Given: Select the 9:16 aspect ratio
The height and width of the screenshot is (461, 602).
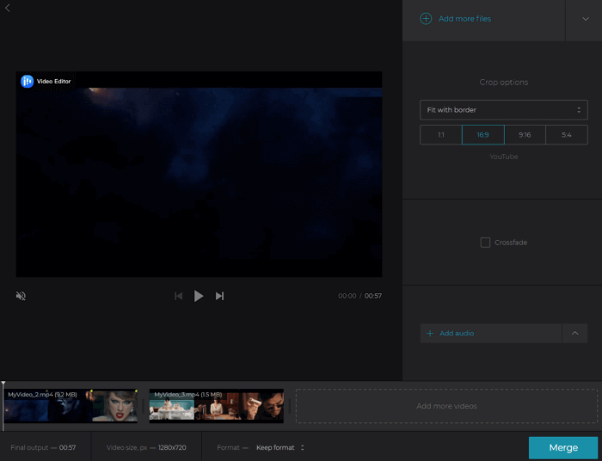Looking at the screenshot, I should tap(525, 135).
